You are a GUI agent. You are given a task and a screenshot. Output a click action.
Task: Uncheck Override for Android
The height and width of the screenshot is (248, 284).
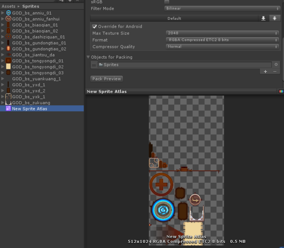[x=94, y=26]
